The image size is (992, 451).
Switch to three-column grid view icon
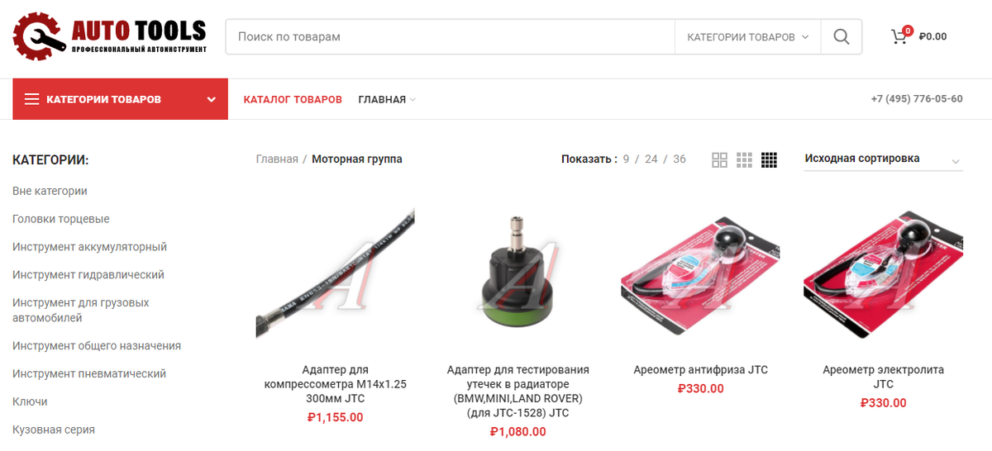point(744,160)
